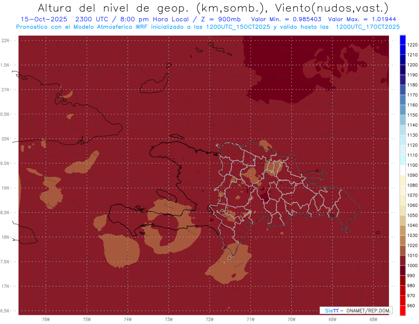Image resolution: width=419 pixels, height=324 pixels.
Task: Click the legend value '1180'
Action: coord(413,85)
